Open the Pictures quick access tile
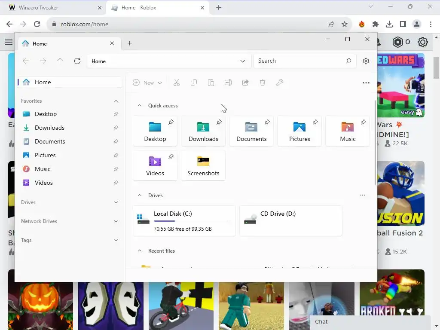This screenshot has height=330, width=440. click(x=299, y=131)
